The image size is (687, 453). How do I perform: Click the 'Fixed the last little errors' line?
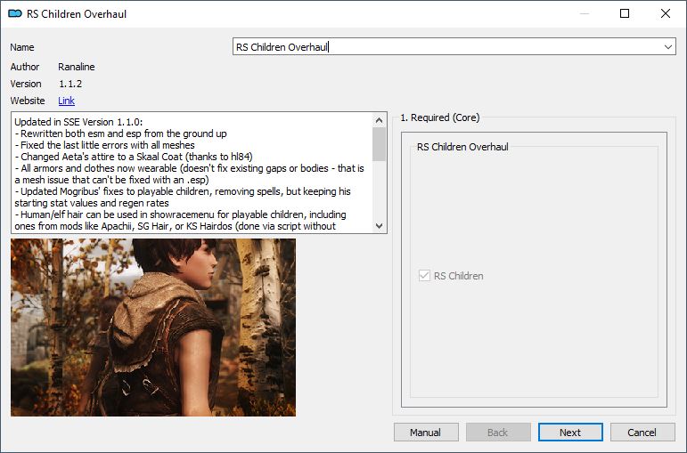[105, 145]
